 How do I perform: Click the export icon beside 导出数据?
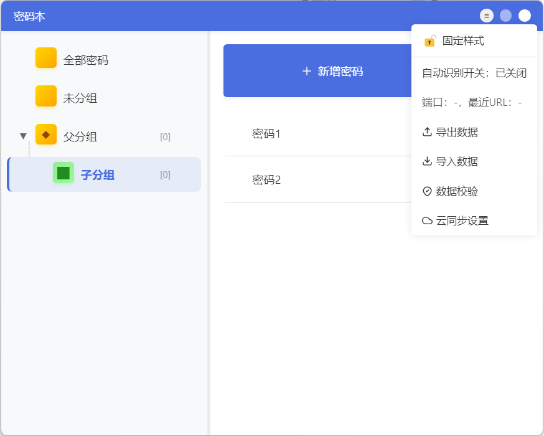point(427,132)
